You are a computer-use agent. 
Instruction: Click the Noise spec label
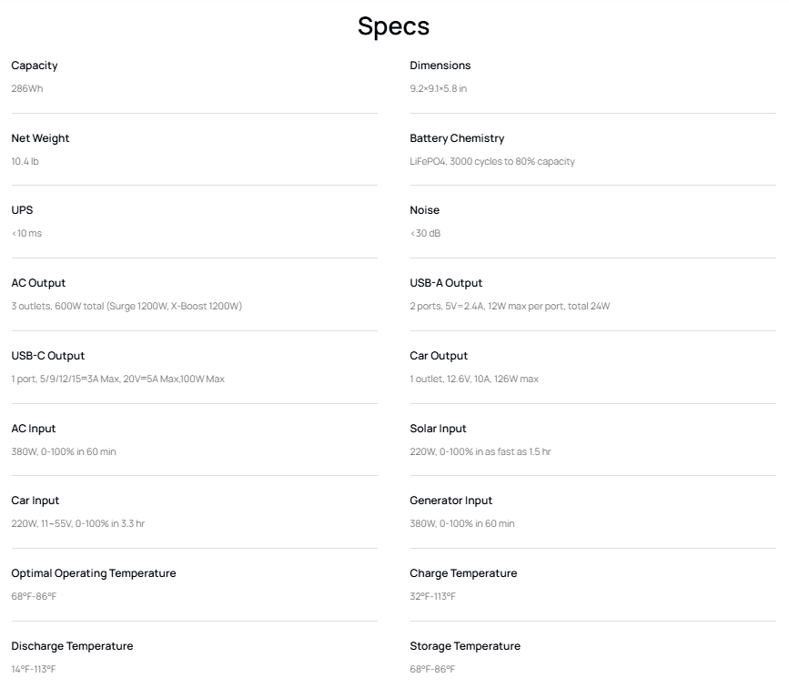(425, 210)
